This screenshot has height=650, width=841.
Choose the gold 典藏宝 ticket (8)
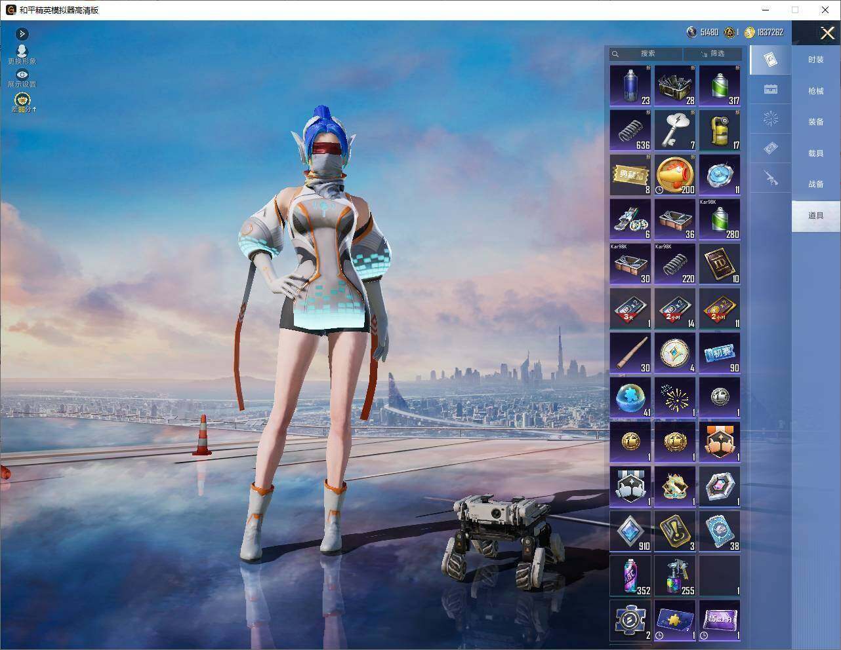630,174
